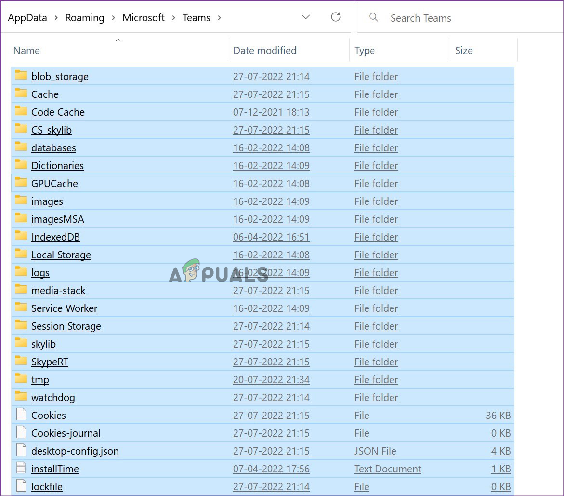
Task: Click the media-stack folder icon
Action: click(21, 290)
